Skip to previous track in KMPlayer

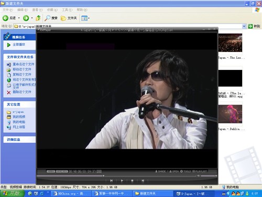point(111,181)
